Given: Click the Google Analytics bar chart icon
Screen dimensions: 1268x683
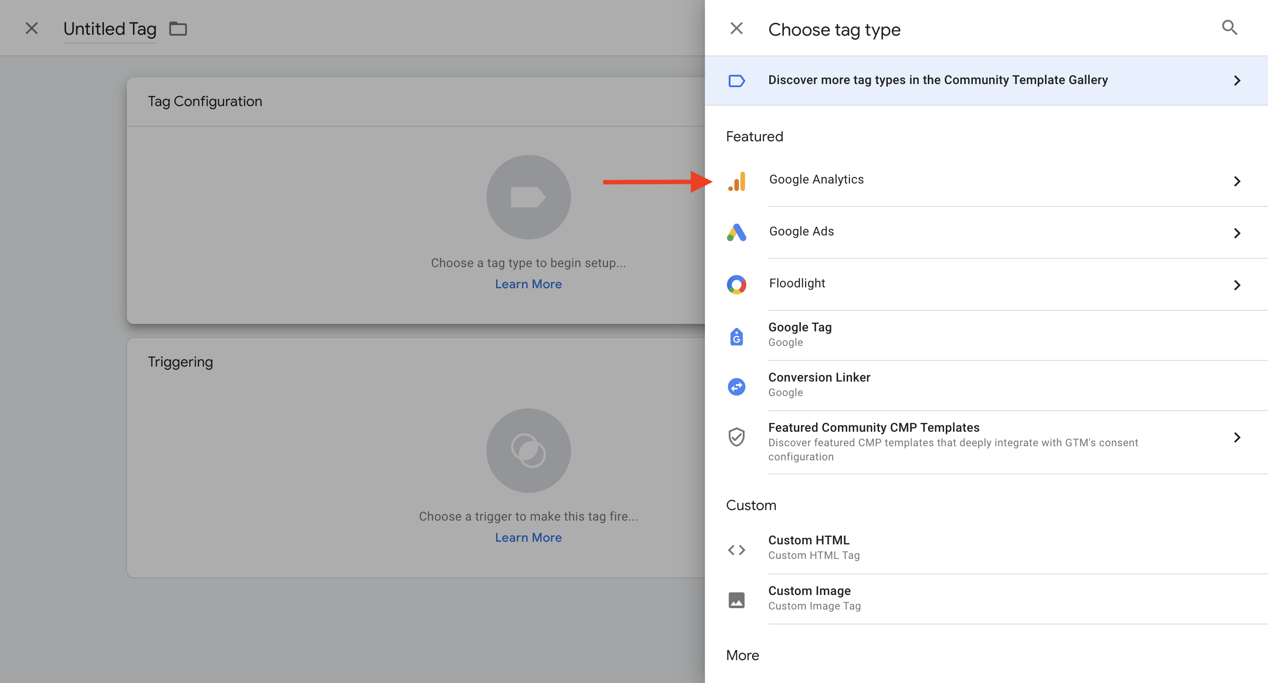Looking at the screenshot, I should click(736, 181).
